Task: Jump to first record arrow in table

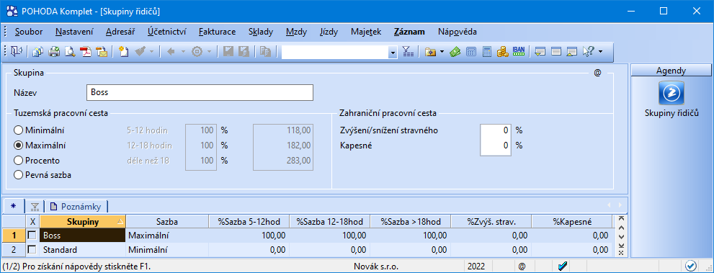Action: [620, 219]
